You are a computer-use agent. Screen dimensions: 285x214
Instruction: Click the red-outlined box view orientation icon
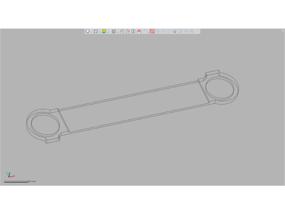113,31
